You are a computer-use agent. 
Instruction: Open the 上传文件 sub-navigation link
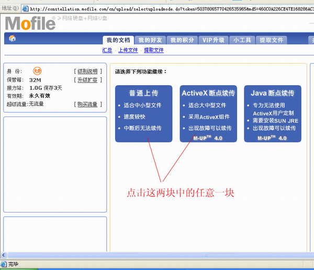(x=128, y=50)
